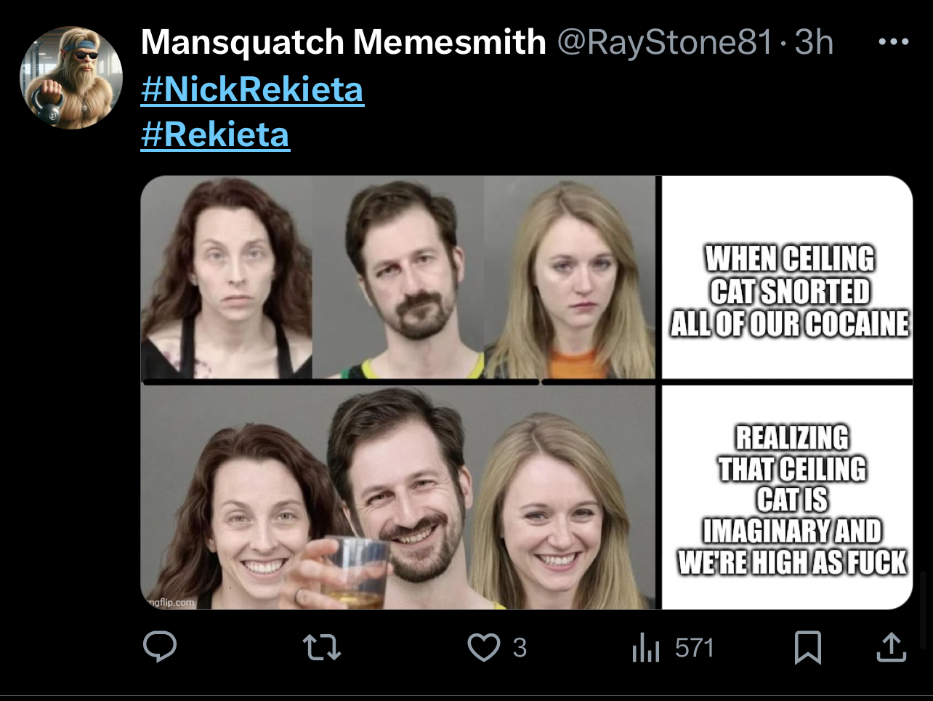Click the 571 view count
This screenshot has height=701, width=933.
tap(695, 647)
